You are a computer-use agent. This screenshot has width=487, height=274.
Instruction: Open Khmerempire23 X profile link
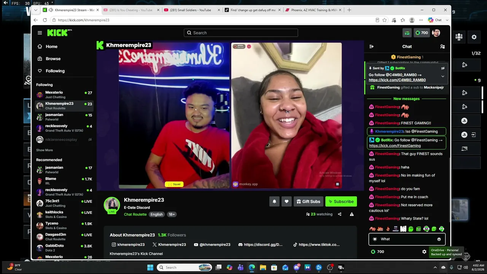[x=169, y=245]
